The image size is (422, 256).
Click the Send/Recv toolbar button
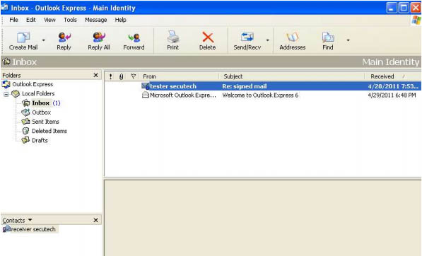coord(247,41)
